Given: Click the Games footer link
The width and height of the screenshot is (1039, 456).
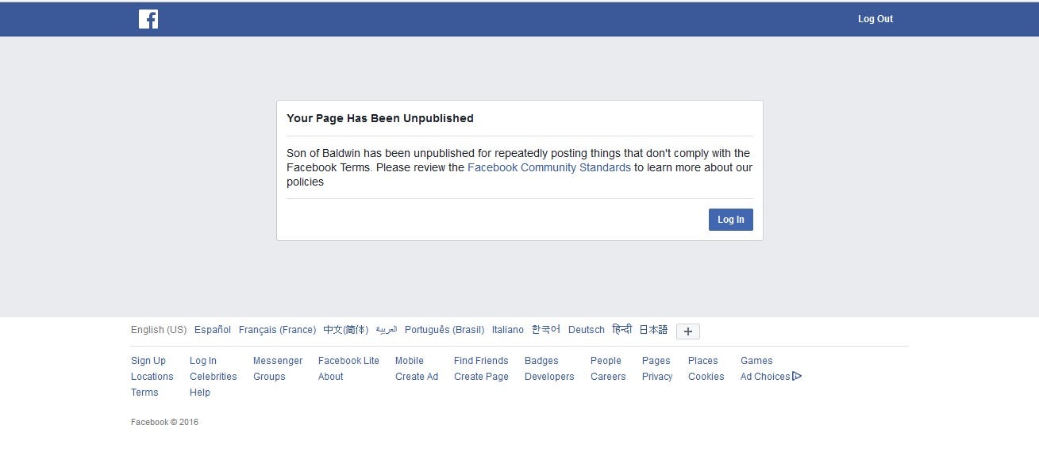Looking at the screenshot, I should pyautogui.click(x=756, y=361).
